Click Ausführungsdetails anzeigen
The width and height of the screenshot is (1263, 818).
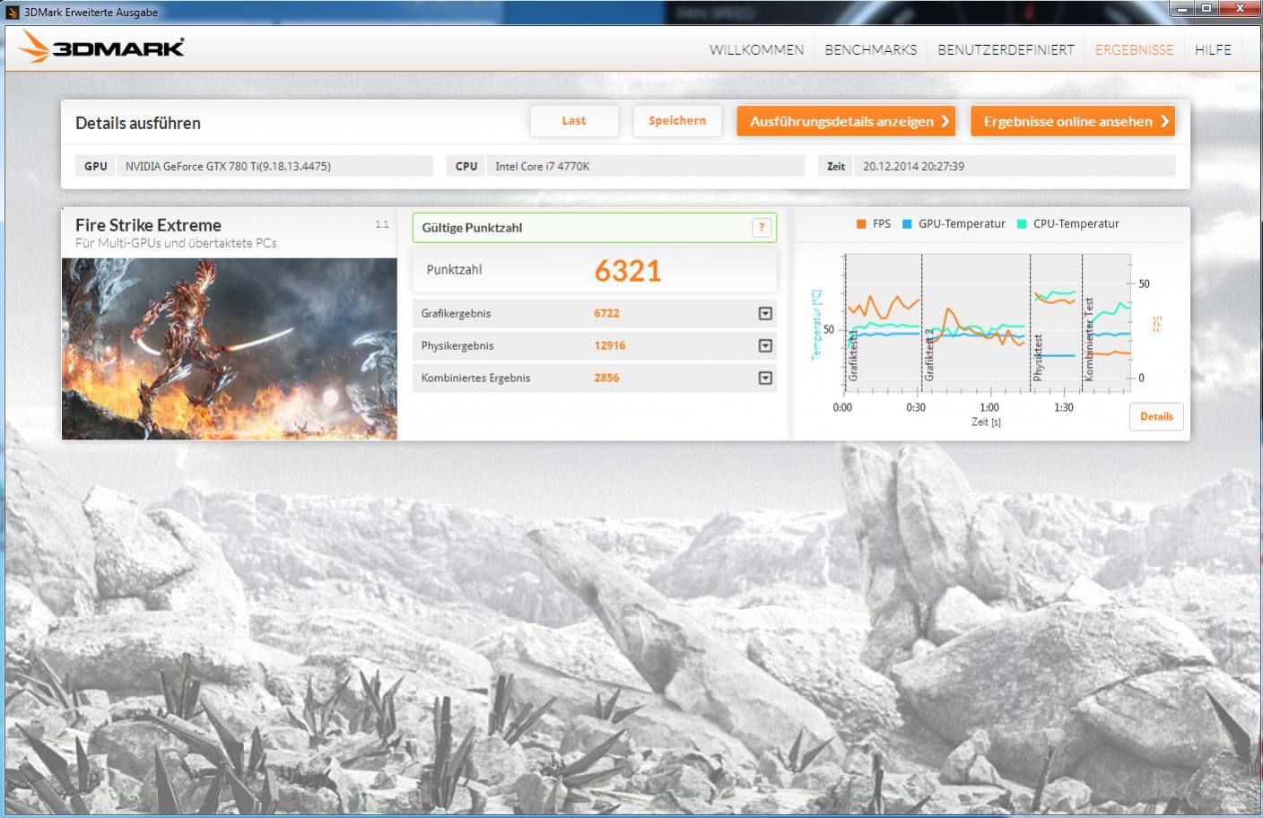(846, 121)
